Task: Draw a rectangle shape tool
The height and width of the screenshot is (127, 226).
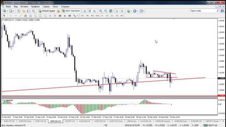Action: (x=70, y=16)
